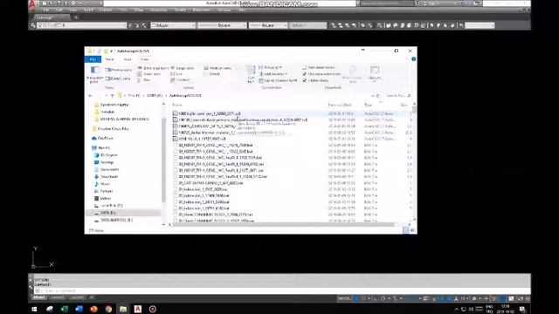Uncheck Hidden items option
559x314 pixels.
[x=315, y=80]
